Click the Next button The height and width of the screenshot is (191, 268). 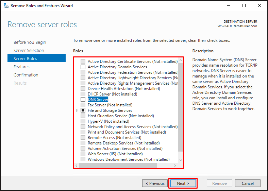(x=183, y=183)
